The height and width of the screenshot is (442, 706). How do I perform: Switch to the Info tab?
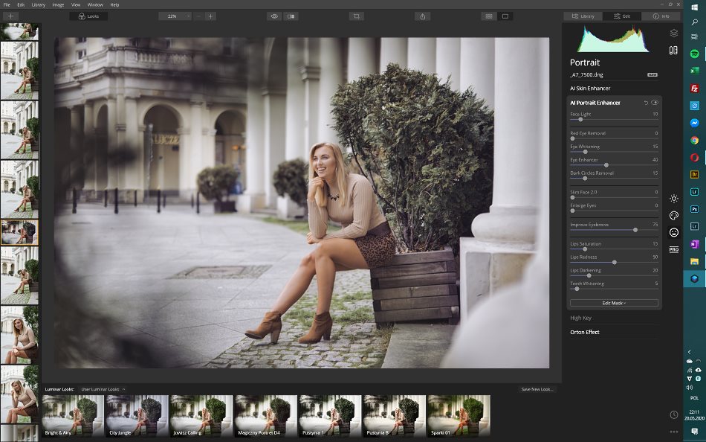coord(661,16)
